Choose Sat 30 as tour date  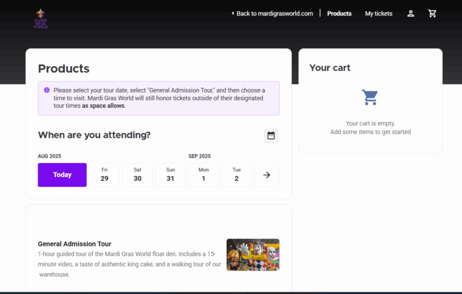click(x=137, y=175)
